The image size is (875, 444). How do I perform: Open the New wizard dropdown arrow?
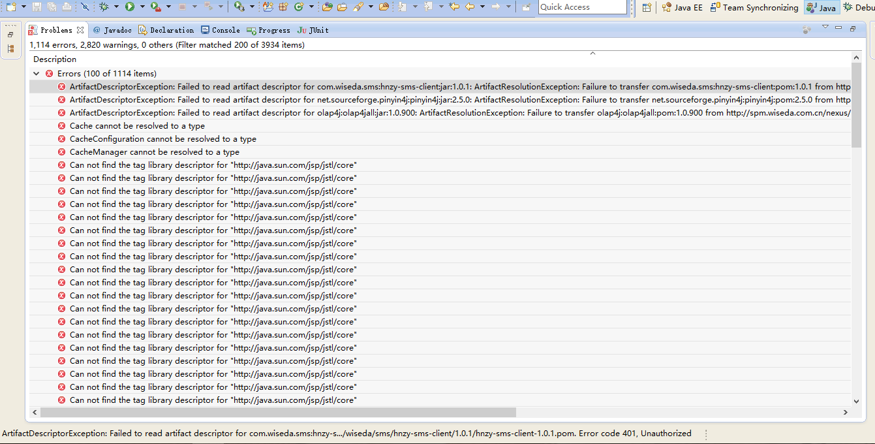(x=23, y=7)
